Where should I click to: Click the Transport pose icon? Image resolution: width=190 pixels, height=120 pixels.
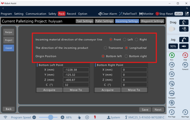[x=172, y=93]
